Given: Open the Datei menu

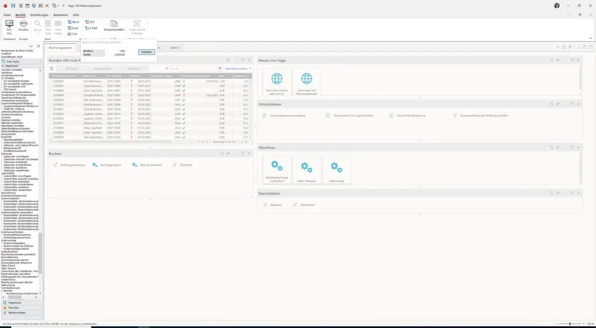Looking at the screenshot, I should tap(7, 15).
